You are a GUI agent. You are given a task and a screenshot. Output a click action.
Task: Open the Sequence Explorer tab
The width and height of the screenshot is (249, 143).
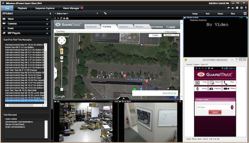tap(45, 8)
